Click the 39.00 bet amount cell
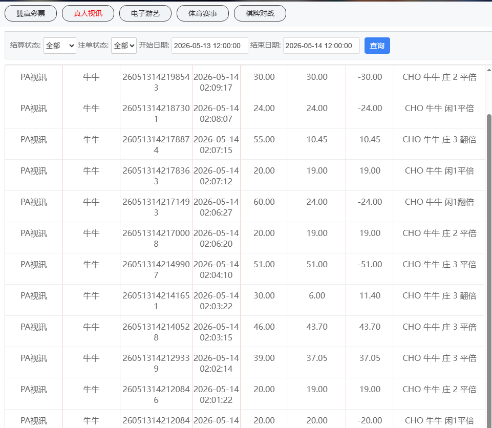 coord(264,358)
